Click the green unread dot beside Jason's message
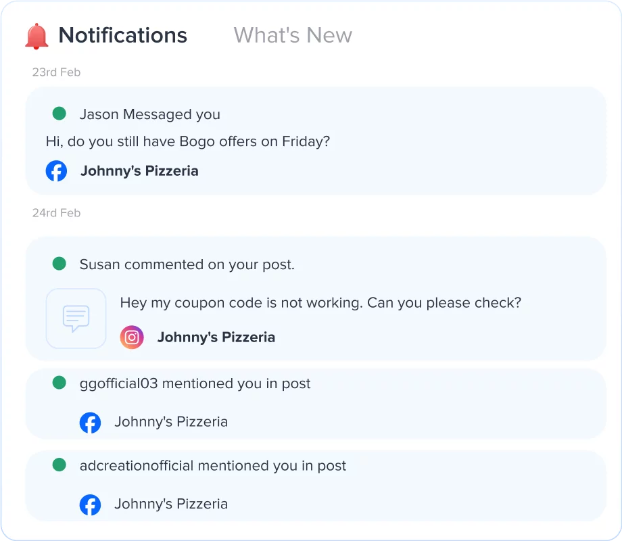Viewport: 622px width, 541px height. pos(59,114)
